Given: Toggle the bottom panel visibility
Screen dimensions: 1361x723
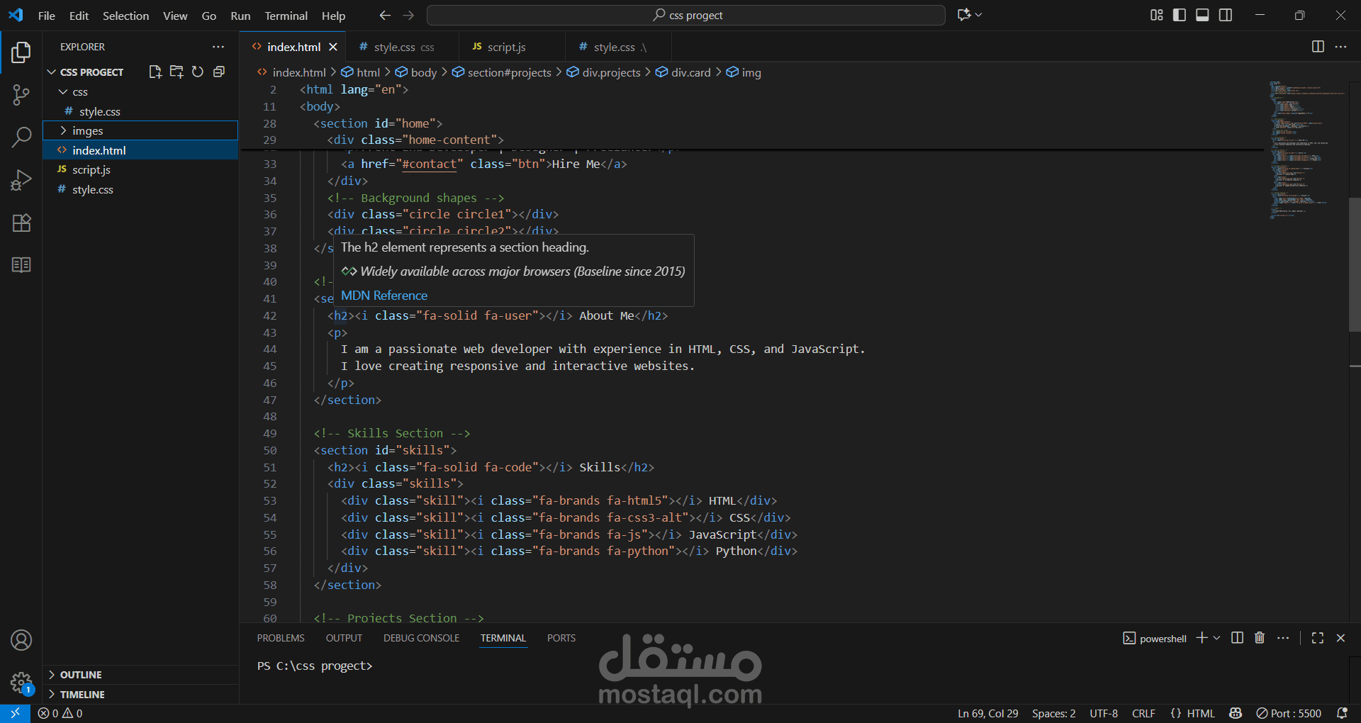Looking at the screenshot, I should tap(1202, 15).
